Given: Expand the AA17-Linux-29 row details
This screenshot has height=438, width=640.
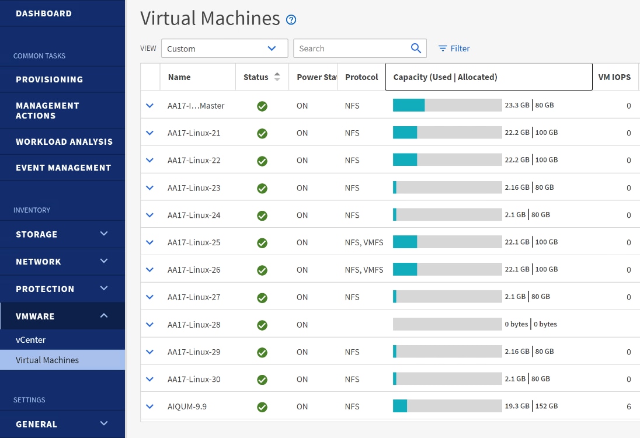Looking at the screenshot, I should [150, 352].
